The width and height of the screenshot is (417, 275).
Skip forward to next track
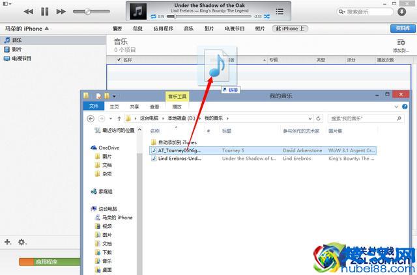click(x=61, y=12)
